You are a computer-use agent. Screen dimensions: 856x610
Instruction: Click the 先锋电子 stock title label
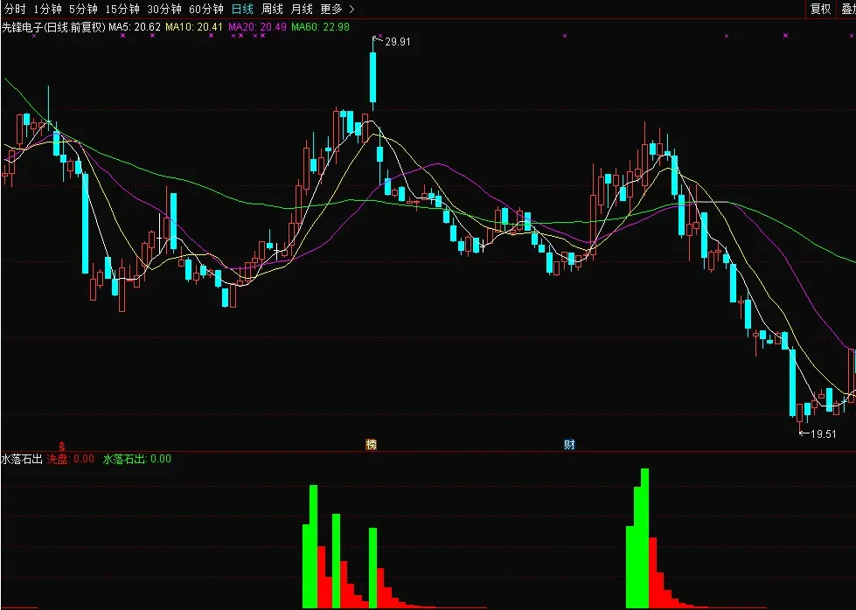(x=53, y=27)
